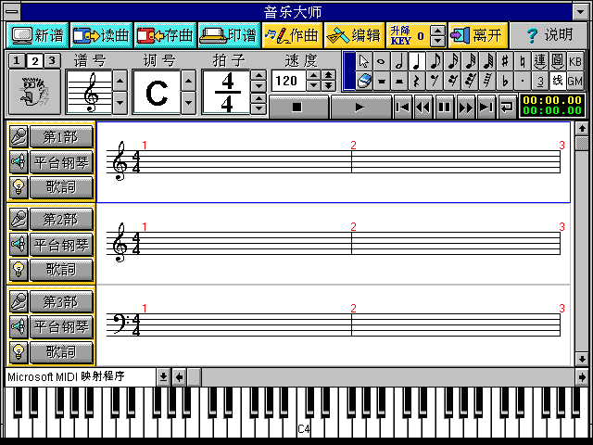
Task: Select the whole note in the palette
Action: coord(381,62)
